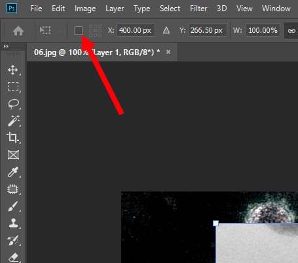Select the Brush tool
The image size is (298, 263).
pos(13,207)
